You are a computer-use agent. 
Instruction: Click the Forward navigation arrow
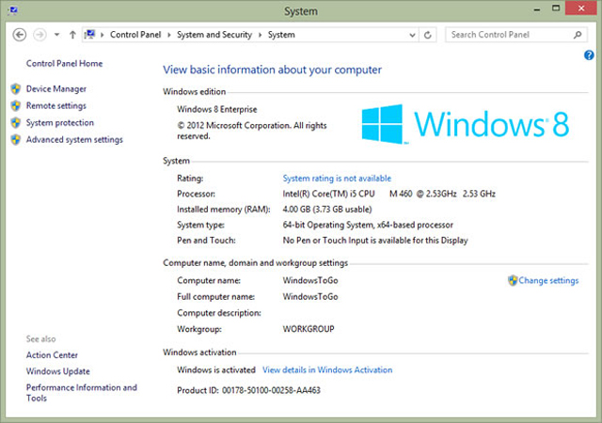click(x=40, y=35)
